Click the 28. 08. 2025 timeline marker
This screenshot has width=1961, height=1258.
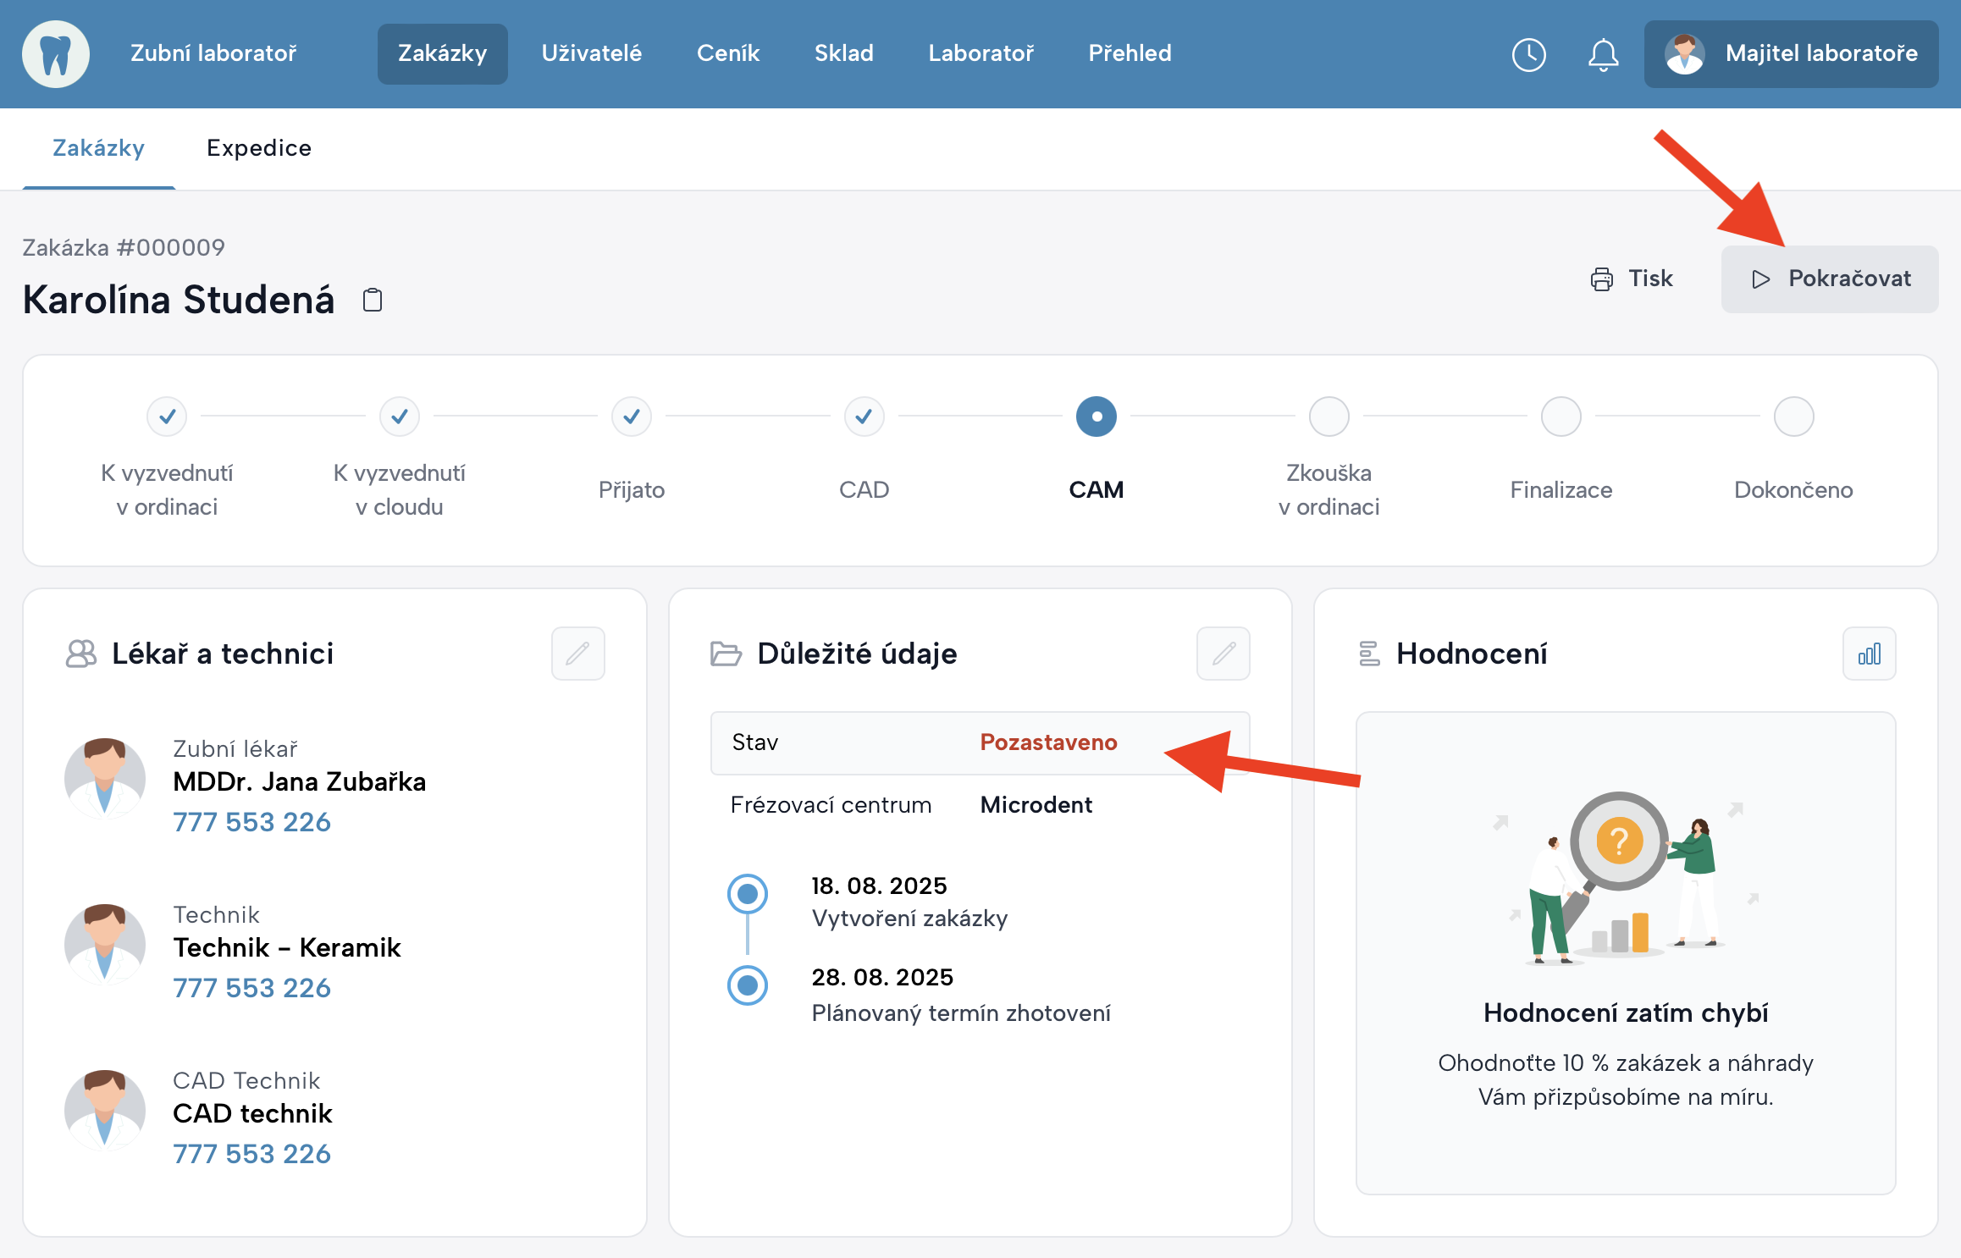pos(748,985)
